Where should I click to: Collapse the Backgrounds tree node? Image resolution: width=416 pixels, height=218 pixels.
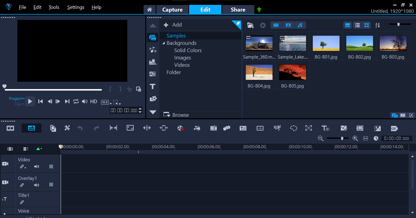tap(164, 43)
